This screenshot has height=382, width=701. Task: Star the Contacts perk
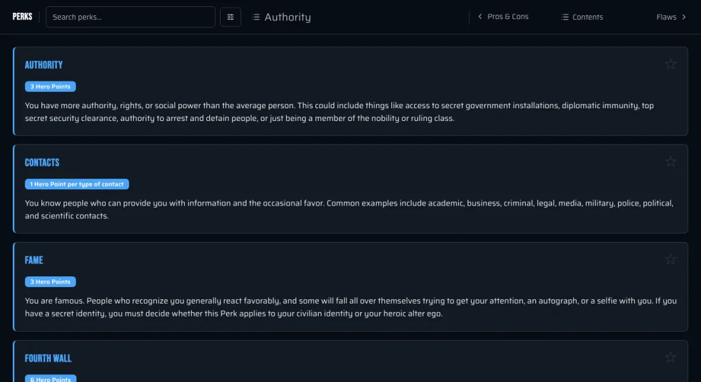(x=670, y=162)
